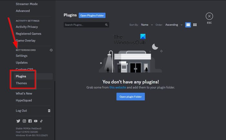Open the Twitter social icon

point(18,121)
